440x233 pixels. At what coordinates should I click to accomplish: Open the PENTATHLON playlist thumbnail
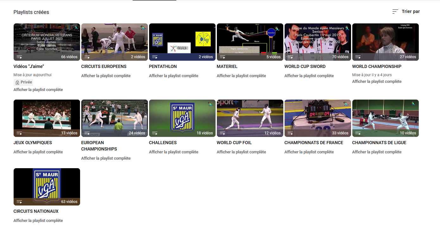(x=182, y=42)
